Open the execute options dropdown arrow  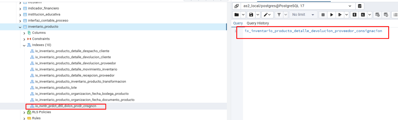pos(346,15)
